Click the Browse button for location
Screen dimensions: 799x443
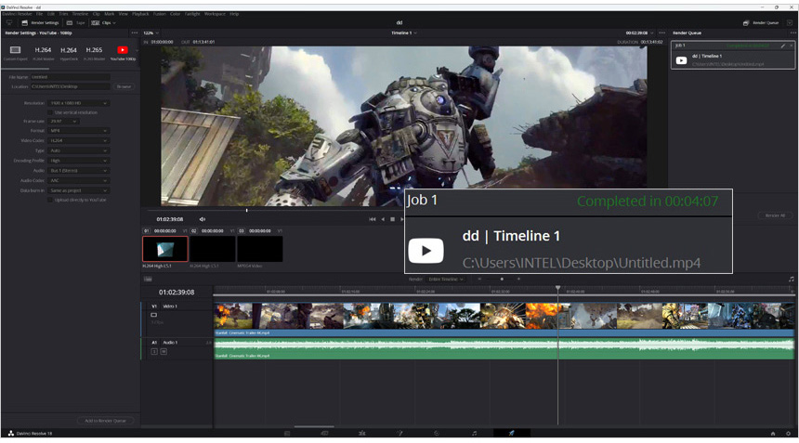pos(124,86)
